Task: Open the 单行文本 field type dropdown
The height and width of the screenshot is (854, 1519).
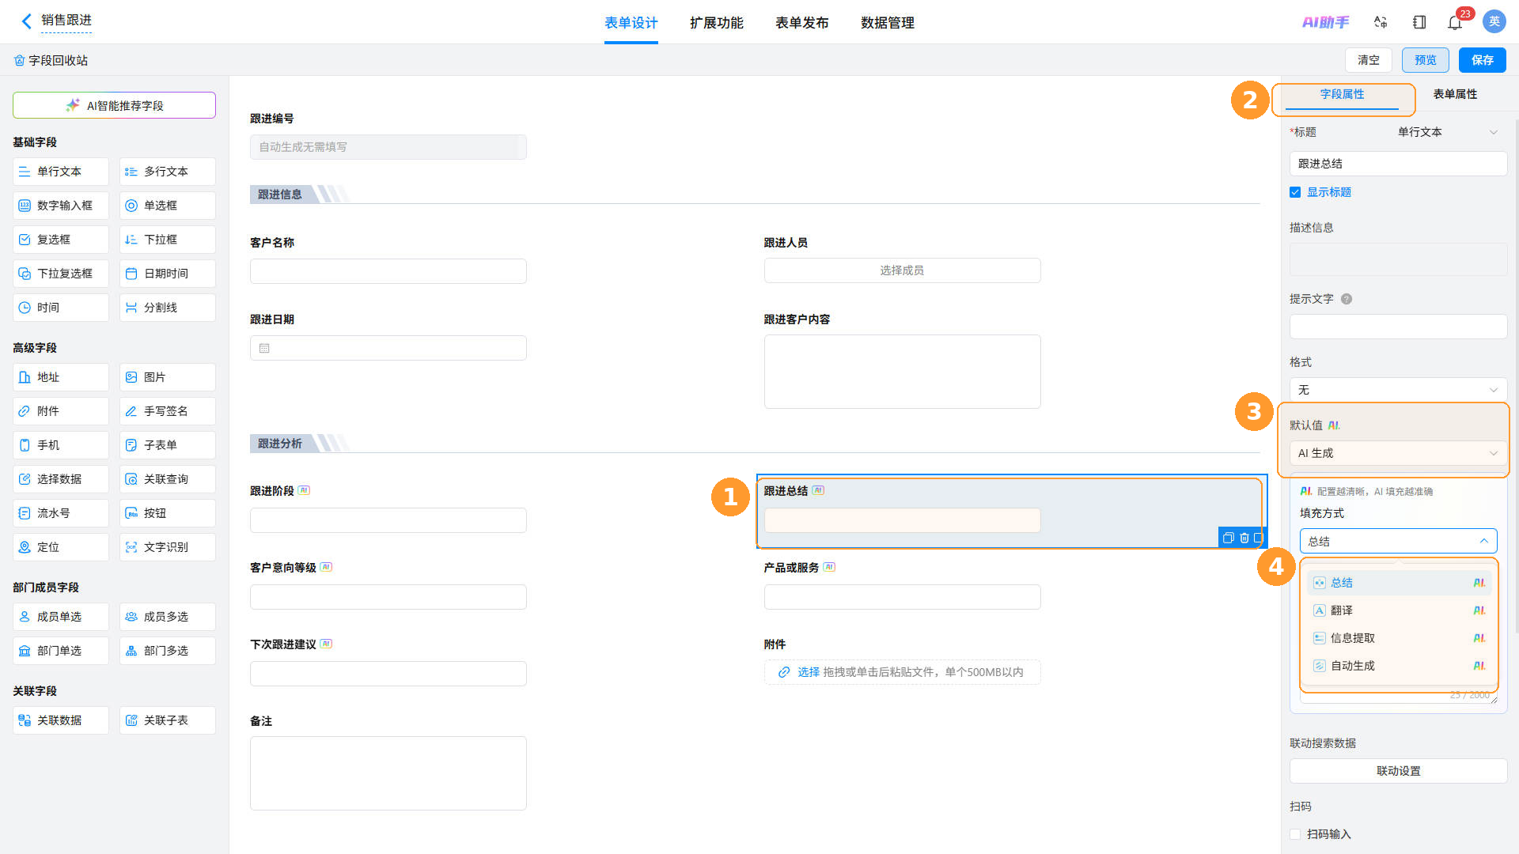Action: 1448,132
